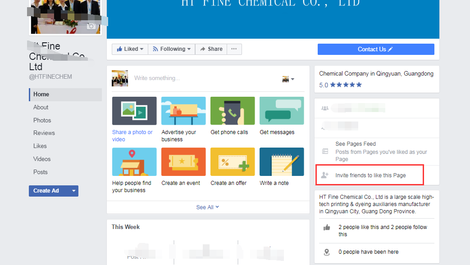Click the Contact Us button
The height and width of the screenshot is (265, 470).
pyautogui.click(x=376, y=49)
